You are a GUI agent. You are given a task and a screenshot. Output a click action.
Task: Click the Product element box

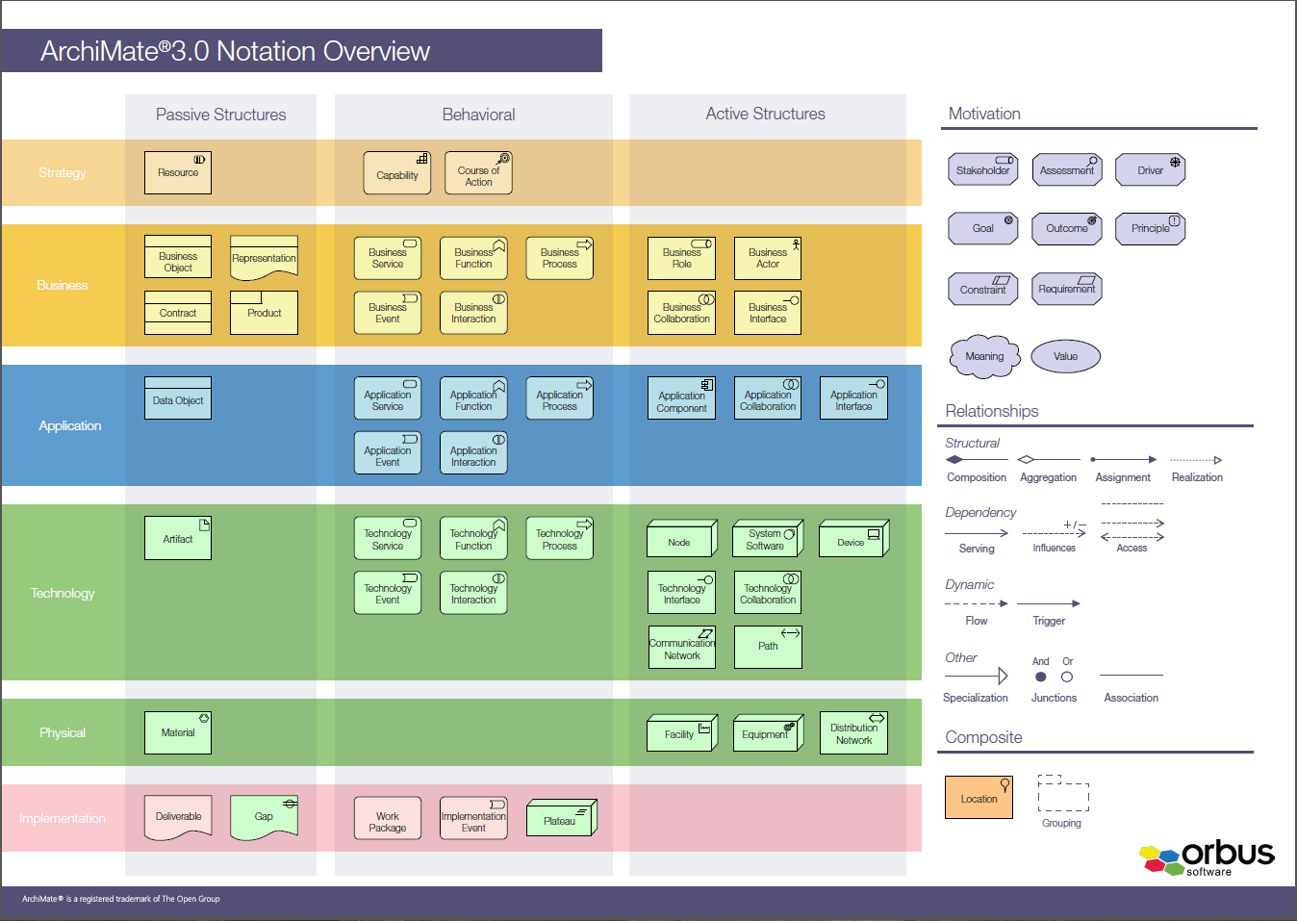pos(264,313)
